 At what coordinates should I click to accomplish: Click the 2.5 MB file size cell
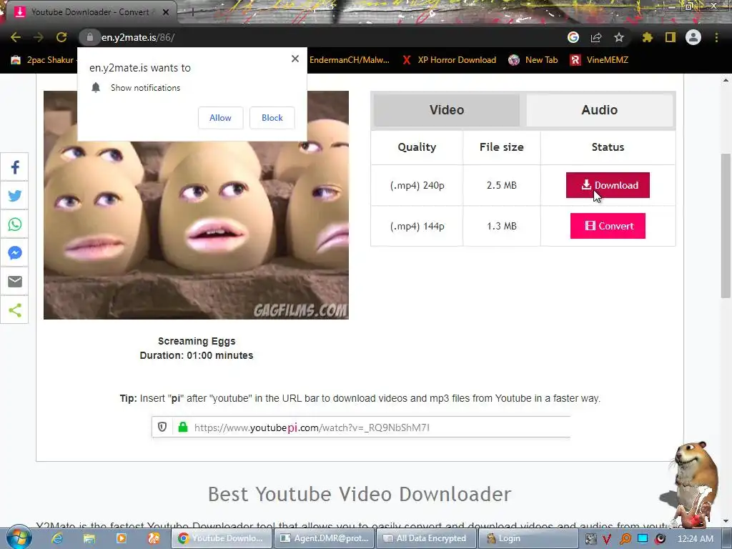[x=501, y=185]
